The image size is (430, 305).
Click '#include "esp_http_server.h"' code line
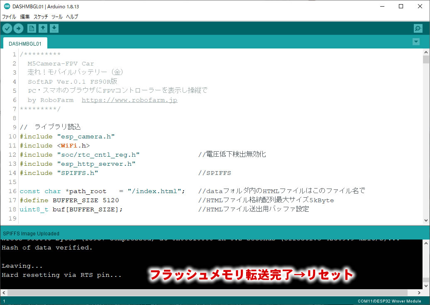(x=78, y=164)
